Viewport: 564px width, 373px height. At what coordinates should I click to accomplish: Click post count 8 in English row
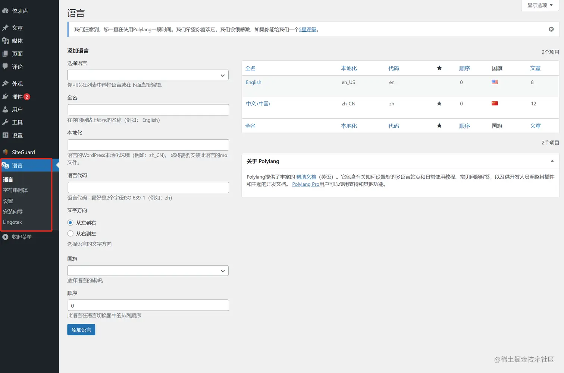[x=532, y=82]
